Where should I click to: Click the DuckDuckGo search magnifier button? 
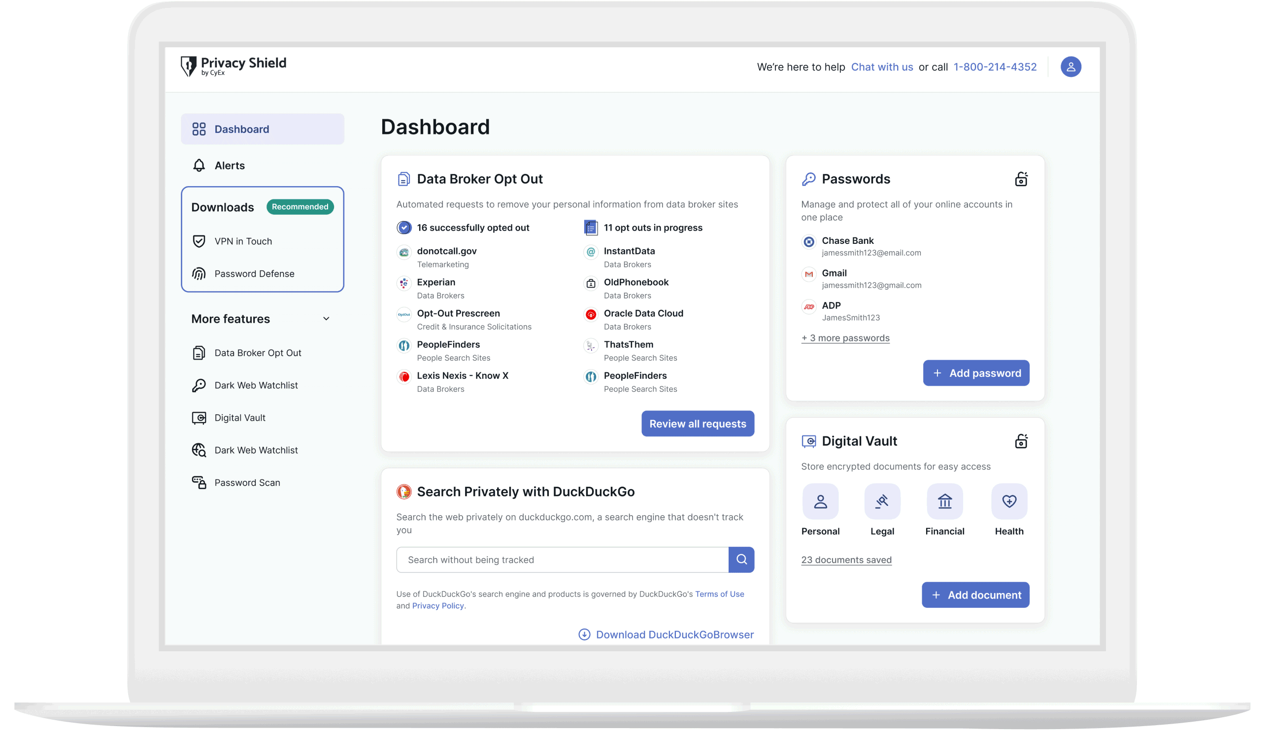(741, 560)
